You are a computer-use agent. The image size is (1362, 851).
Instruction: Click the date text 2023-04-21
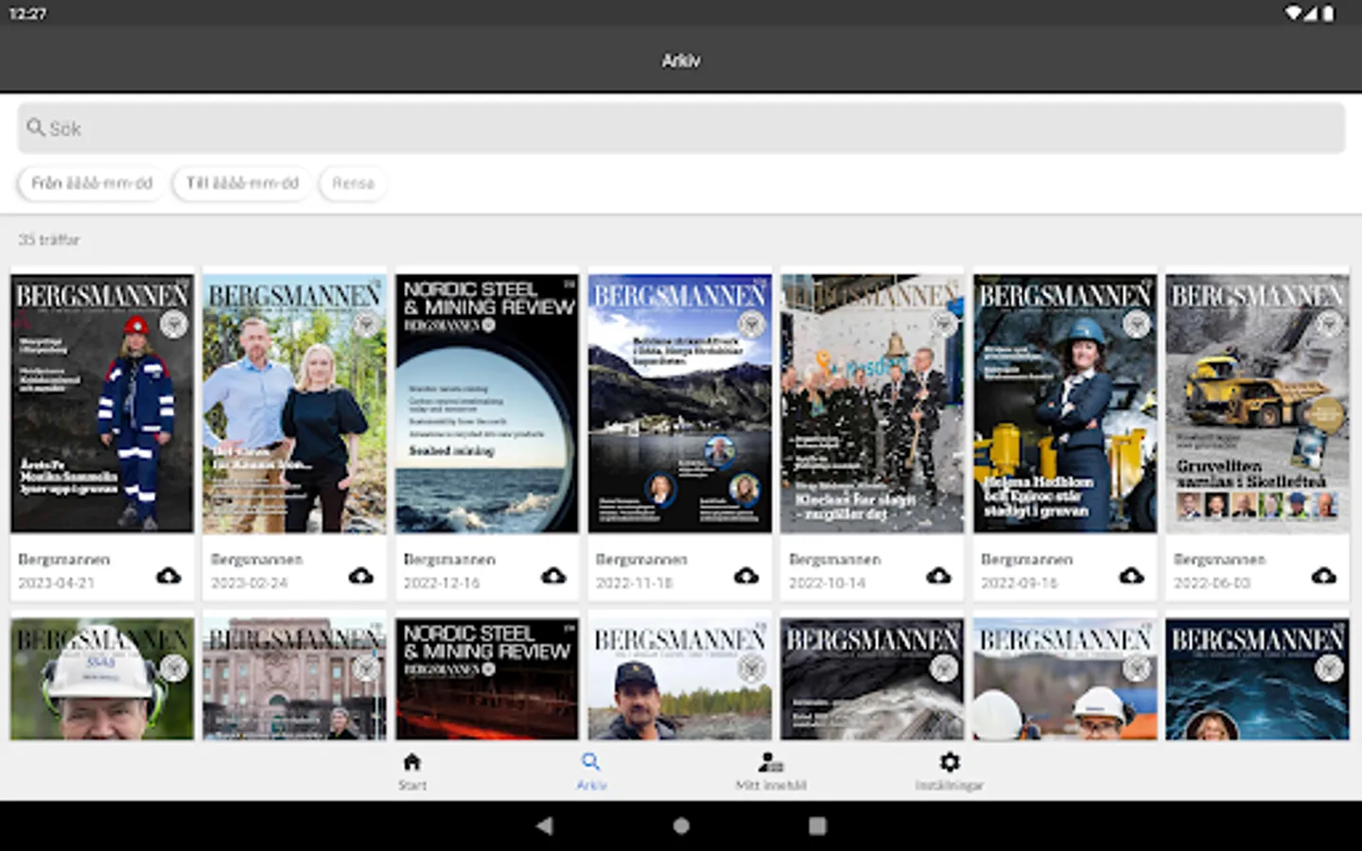(57, 583)
